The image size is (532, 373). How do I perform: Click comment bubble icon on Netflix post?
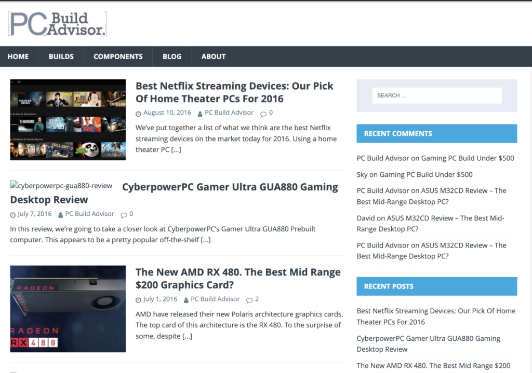263,114
